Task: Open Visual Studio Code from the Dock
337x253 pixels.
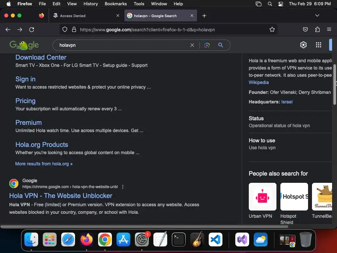Action: [x=215, y=239]
